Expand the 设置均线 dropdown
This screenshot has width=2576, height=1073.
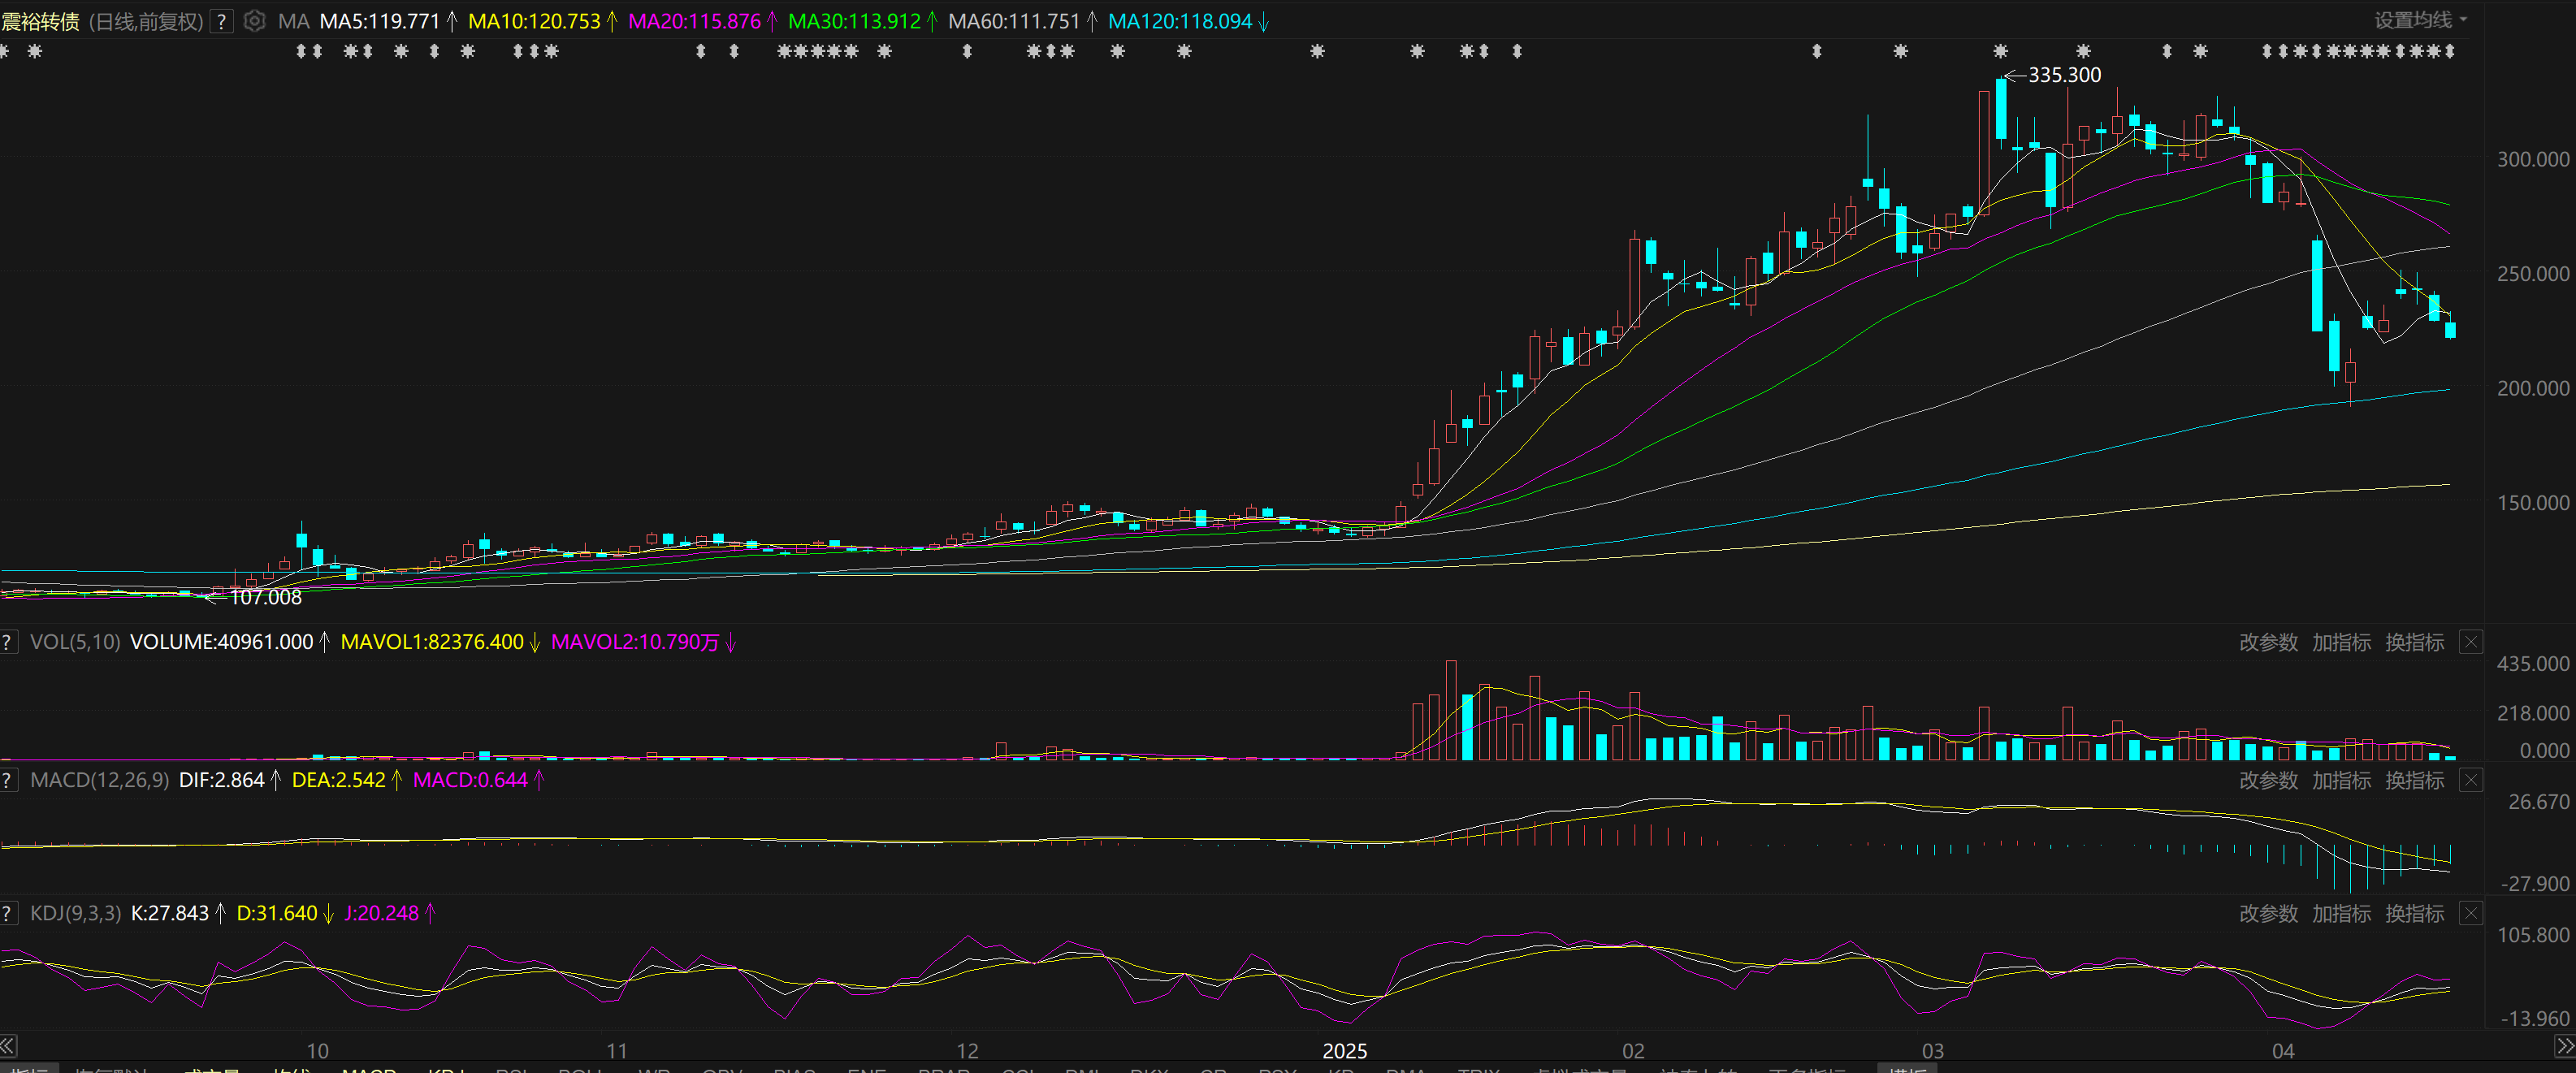[2420, 20]
